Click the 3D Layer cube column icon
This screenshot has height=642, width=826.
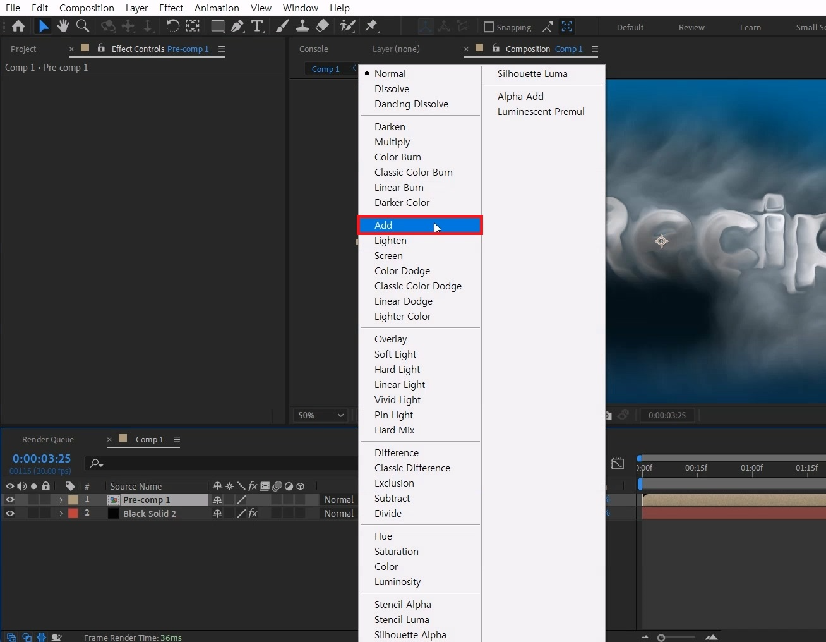coord(301,486)
